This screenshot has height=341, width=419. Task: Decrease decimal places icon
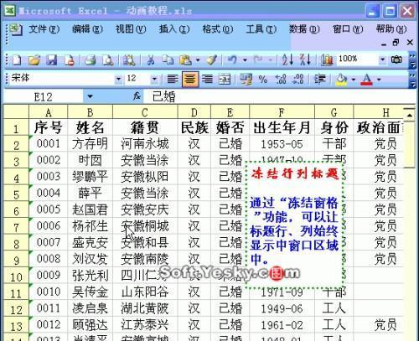(298, 80)
